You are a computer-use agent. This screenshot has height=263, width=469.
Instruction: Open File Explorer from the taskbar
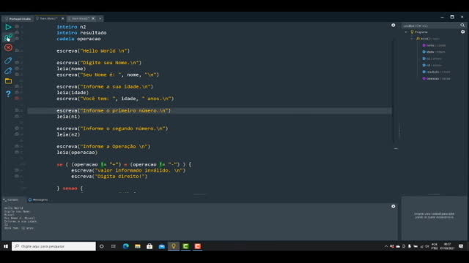pyautogui.click(x=138, y=246)
